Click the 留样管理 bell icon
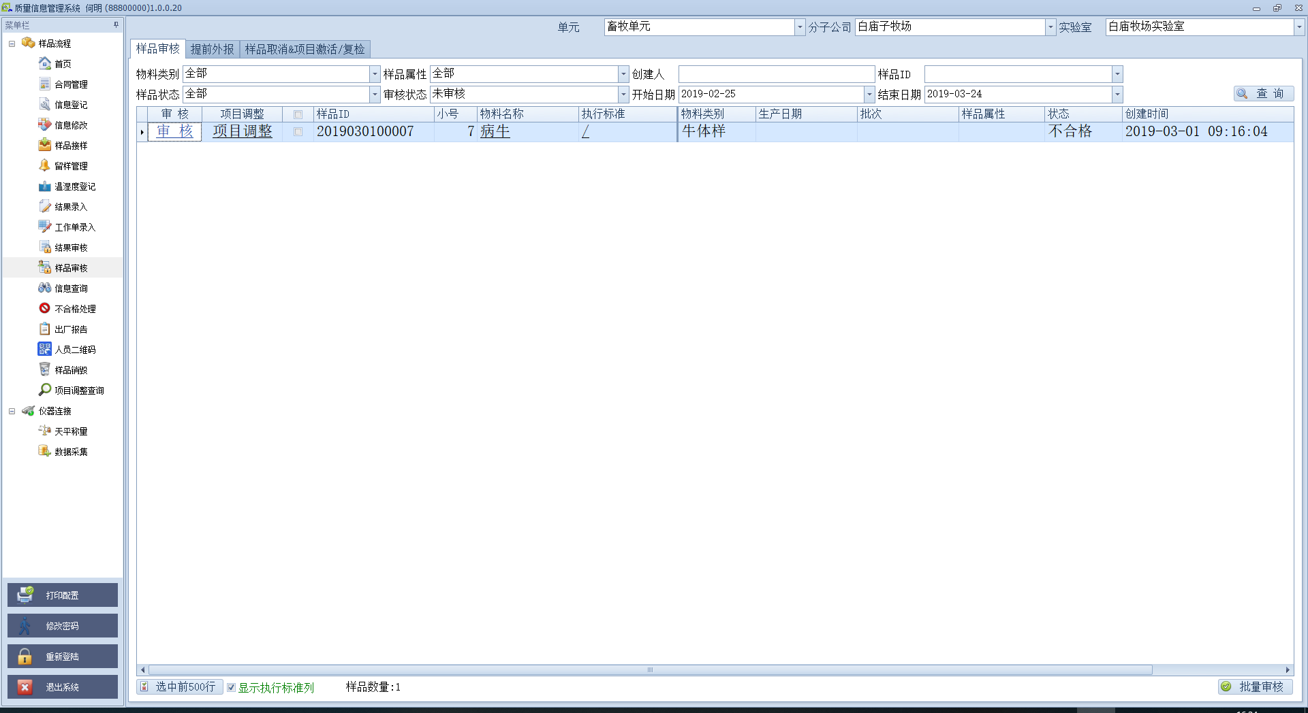Image resolution: width=1308 pixels, height=713 pixels. coord(45,165)
